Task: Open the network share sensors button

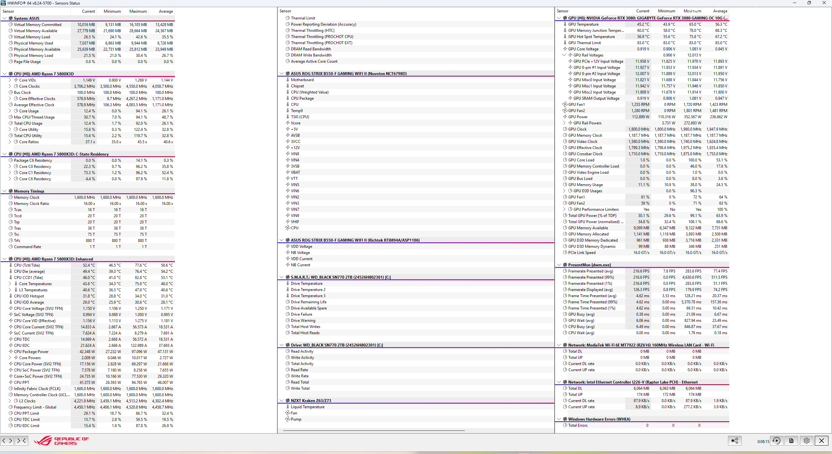Action: click(x=735, y=441)
